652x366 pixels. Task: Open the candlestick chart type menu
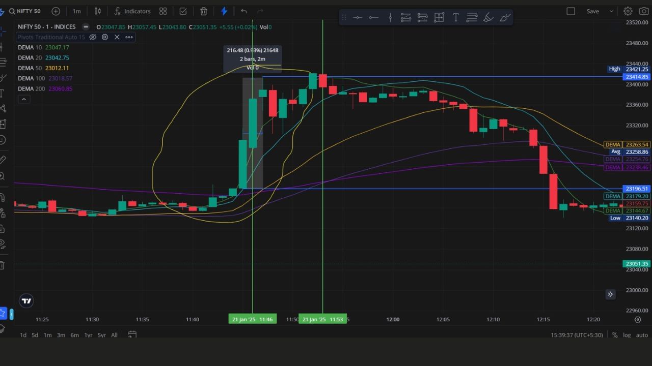(x=97, y=11)
